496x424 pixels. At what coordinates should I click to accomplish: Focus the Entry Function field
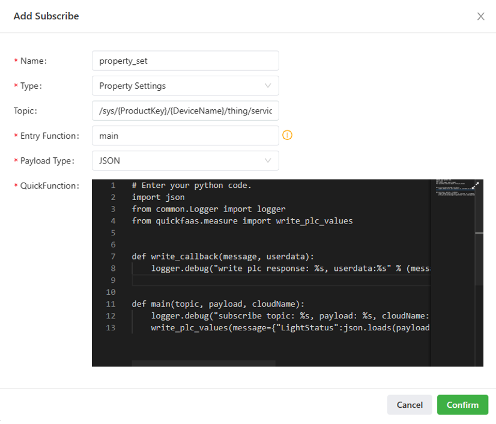pyautogui.click(x=185, y=136)
